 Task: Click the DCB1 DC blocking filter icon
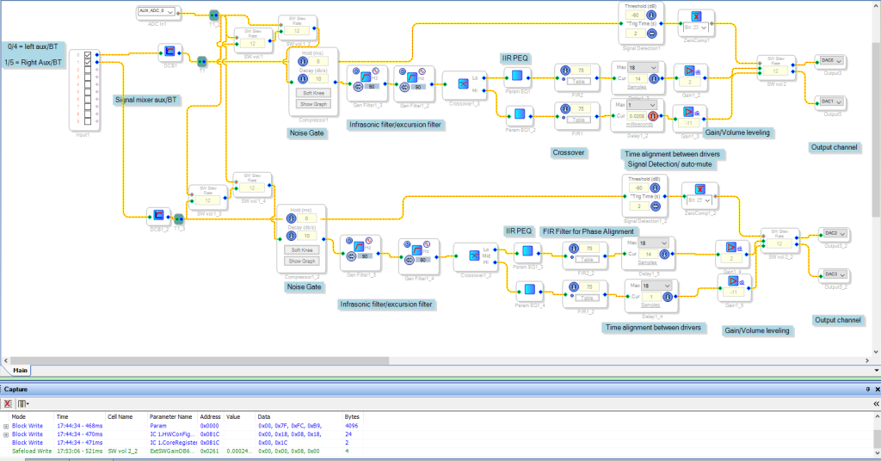169,52
